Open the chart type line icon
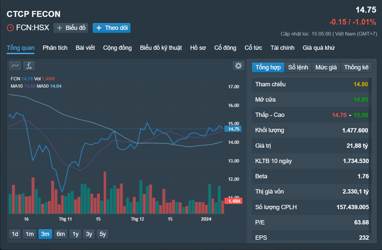This screenshot has height=250, width=382. pyautogui.click(x=15, y=66)
